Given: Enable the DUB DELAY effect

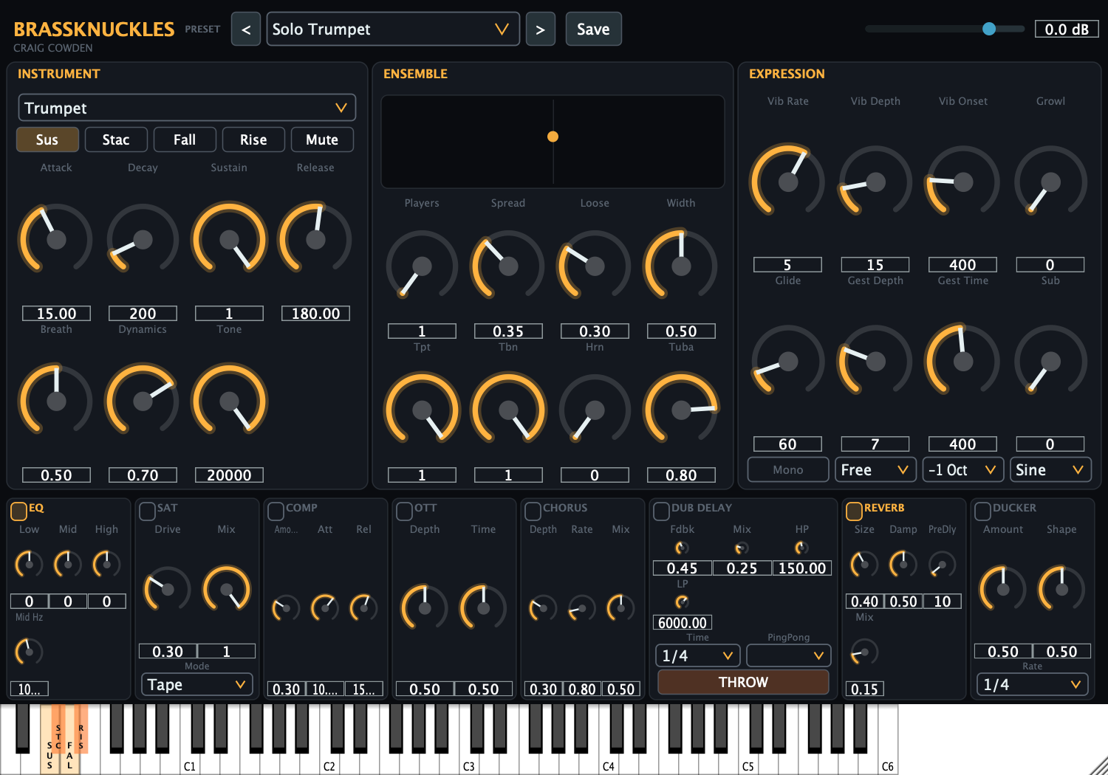Looking at the screenshot, I should pos(662,511).
